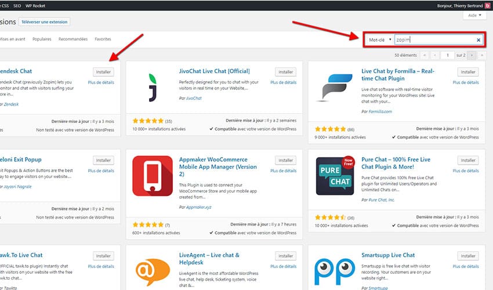The height and width of the screenshot is (290, 493).
Task: Jump to the last results page arrow
Action: click(x=481, y=55)
